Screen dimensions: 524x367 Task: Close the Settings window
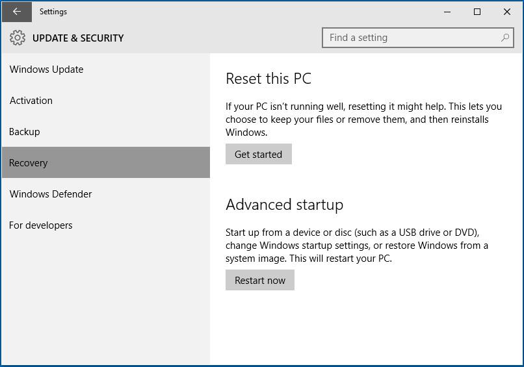tap(506, 12)
